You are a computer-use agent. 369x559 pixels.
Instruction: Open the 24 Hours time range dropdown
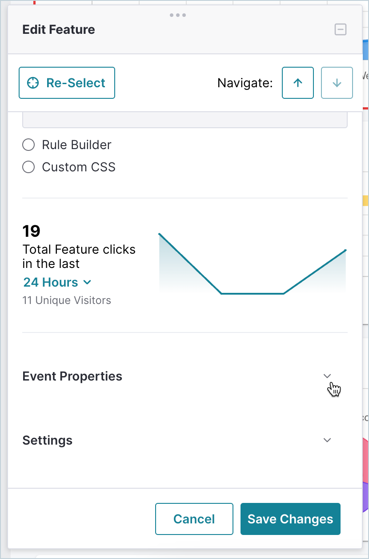coord(57,282)
